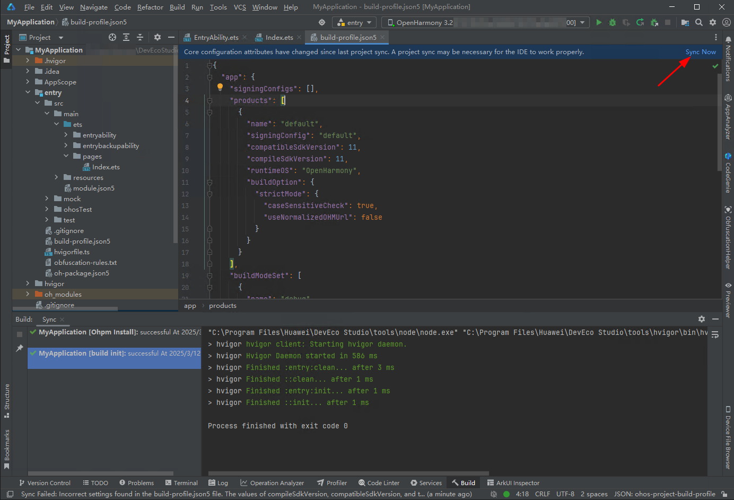734x500 pixels.
Task: Run the entry module with green play icon
Action: point(599,22)
